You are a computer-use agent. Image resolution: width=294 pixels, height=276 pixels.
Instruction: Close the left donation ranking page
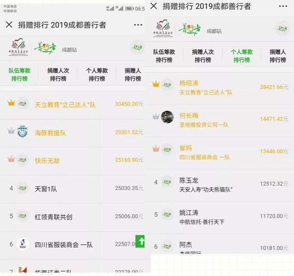[9, 25]
